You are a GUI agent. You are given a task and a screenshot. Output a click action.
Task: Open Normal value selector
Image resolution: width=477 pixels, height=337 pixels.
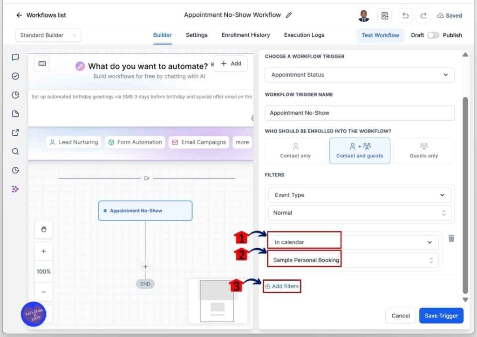click(x=360, y=213)
